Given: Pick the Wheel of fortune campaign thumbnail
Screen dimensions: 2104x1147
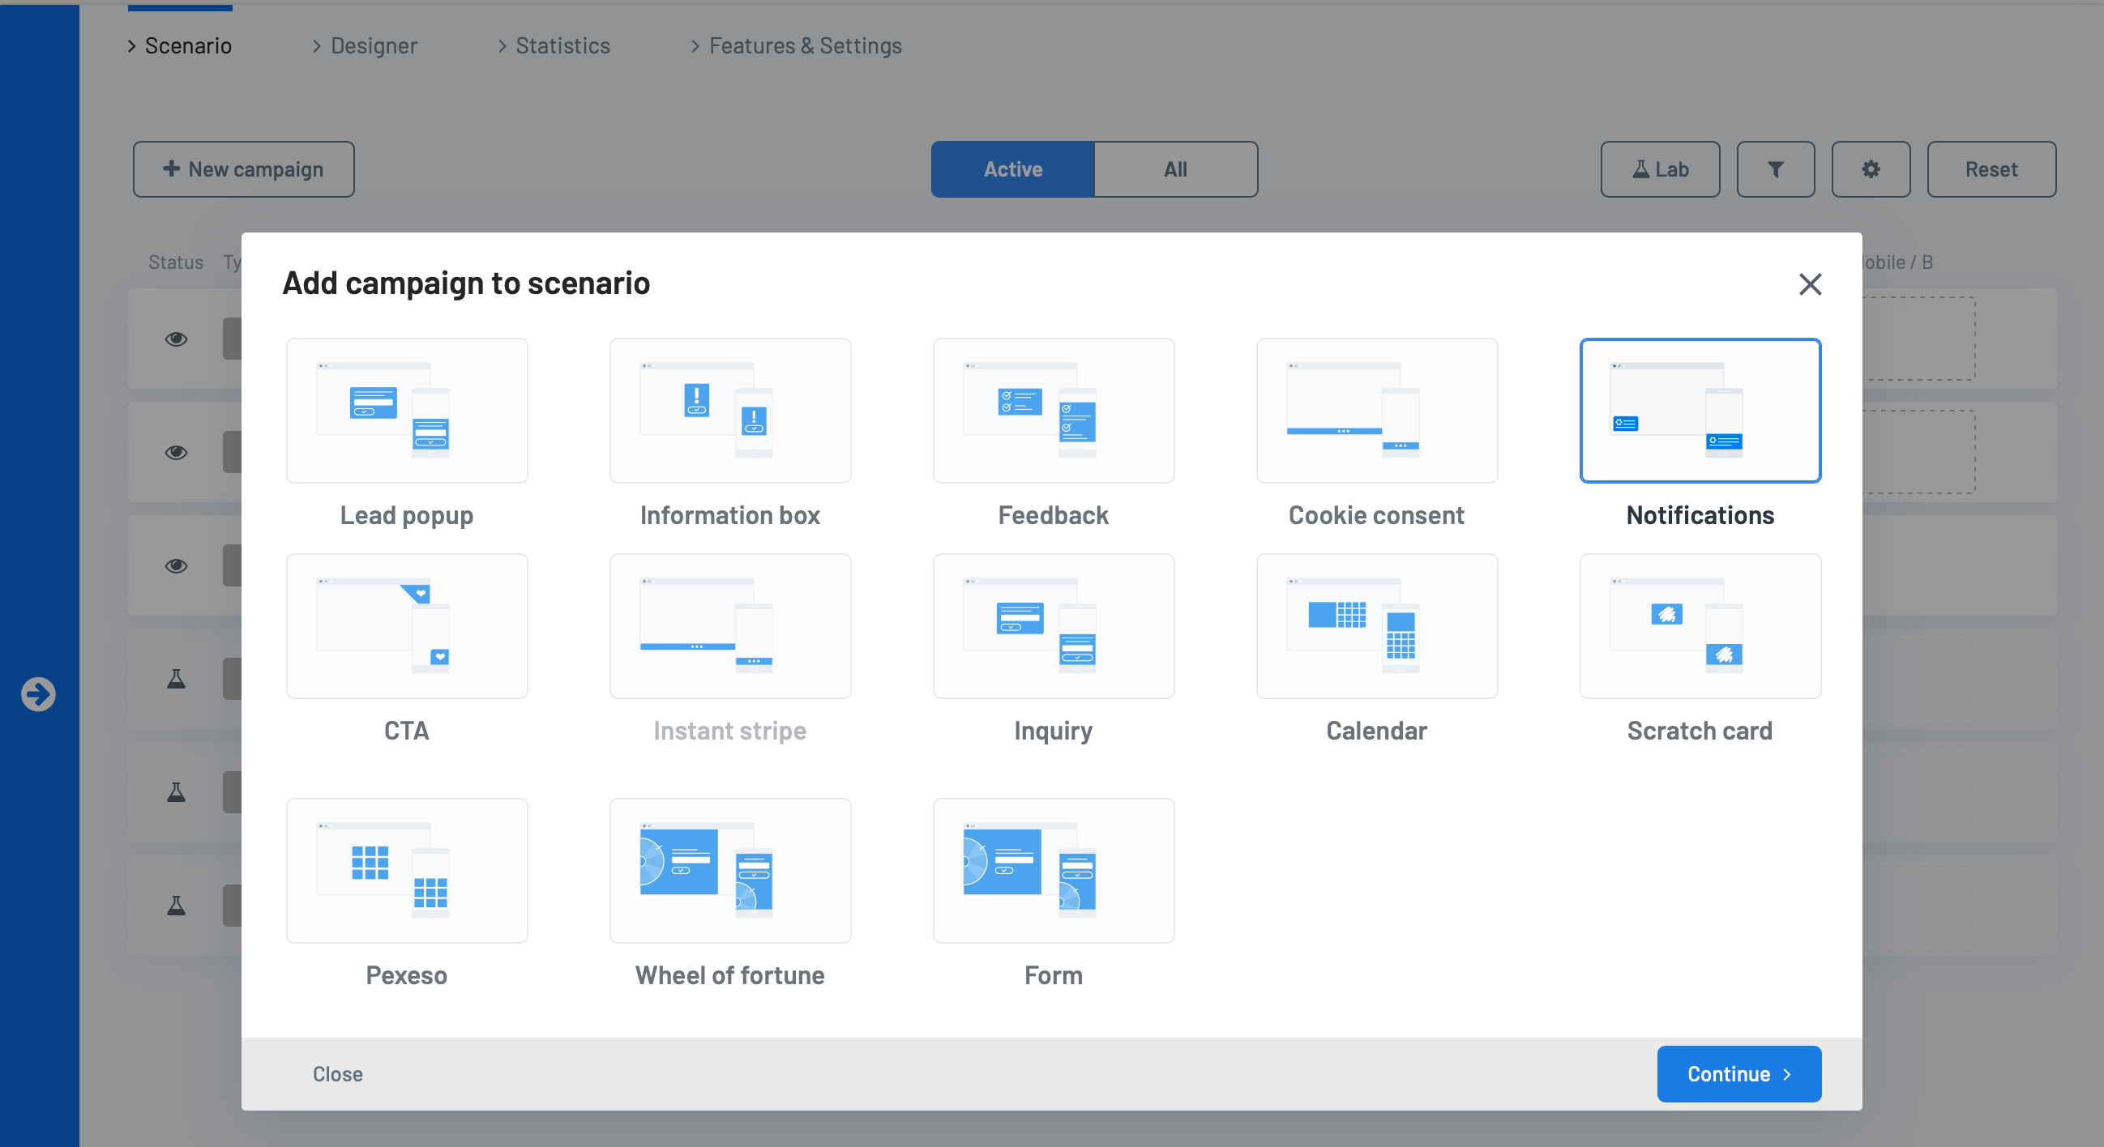Looking at the screenshot, I should click(730, 871).
